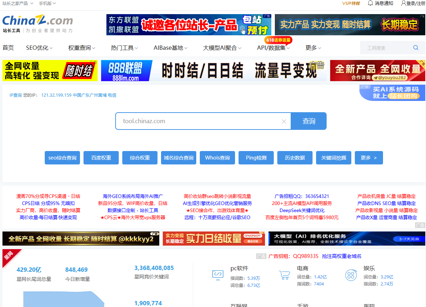Click the 3,368,408,085 竞价关键词 figure
This screenshot has height=307, width=426.
(154, 268)
